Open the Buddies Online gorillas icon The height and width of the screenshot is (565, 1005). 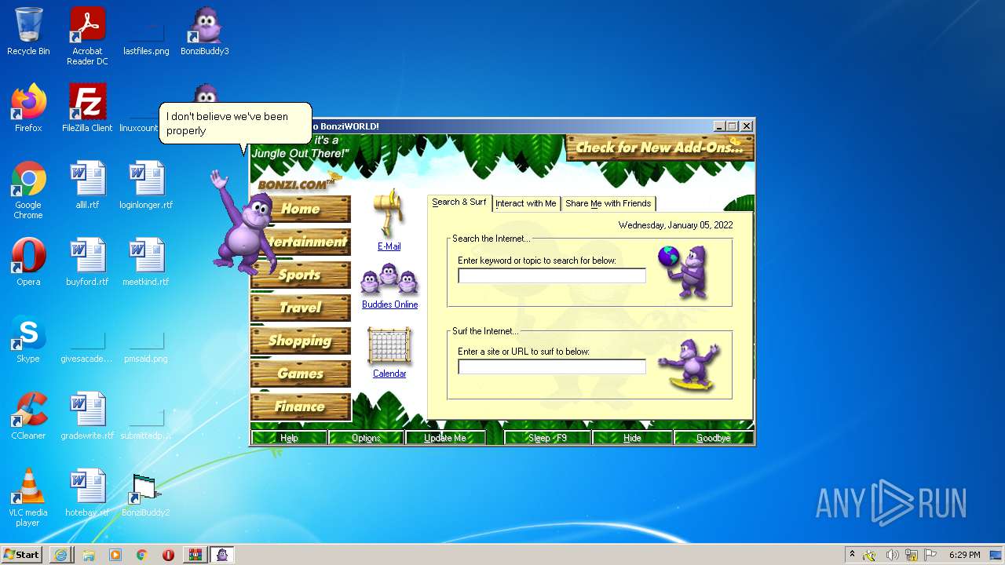(389, 280)
